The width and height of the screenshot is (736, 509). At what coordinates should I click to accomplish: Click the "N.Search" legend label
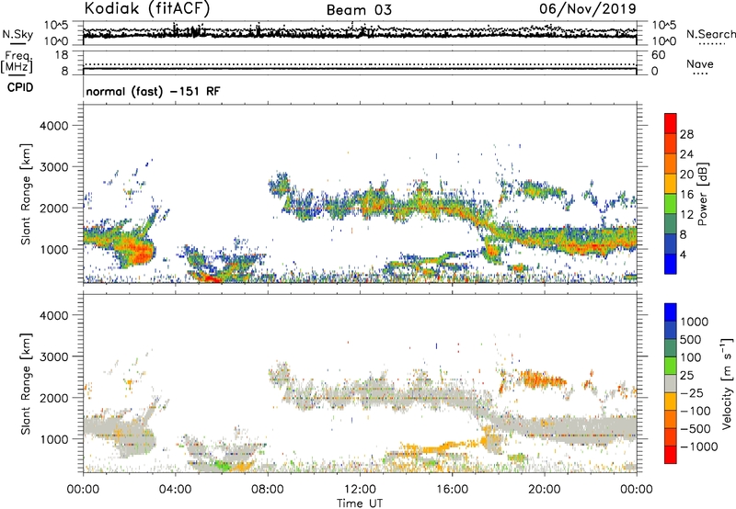[x=710, y=34]
